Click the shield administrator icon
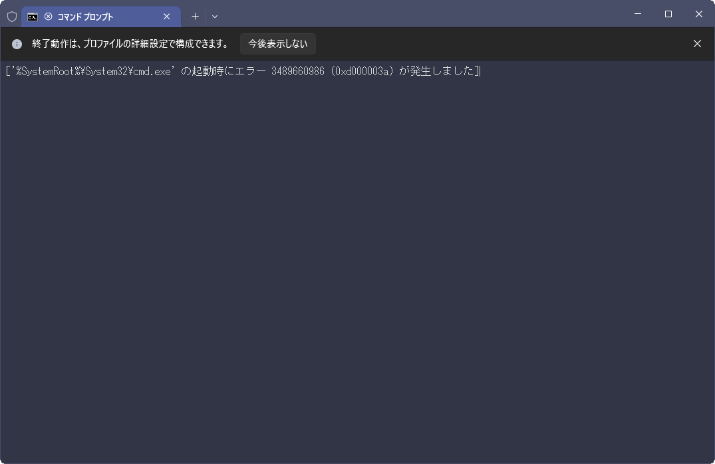Screen dimensions: 715x464 pyautogui.click(x=12, y=17)
